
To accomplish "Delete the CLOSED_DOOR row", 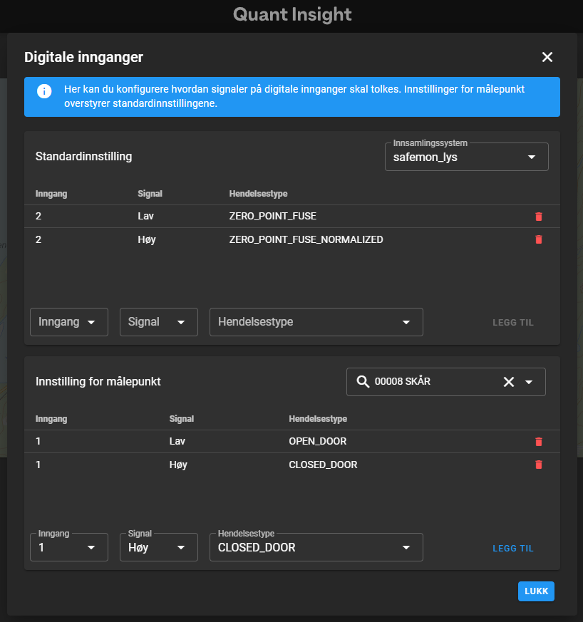I will (538, 465).
